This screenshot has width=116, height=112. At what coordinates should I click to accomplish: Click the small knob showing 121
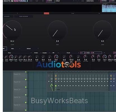pos(6,57)
